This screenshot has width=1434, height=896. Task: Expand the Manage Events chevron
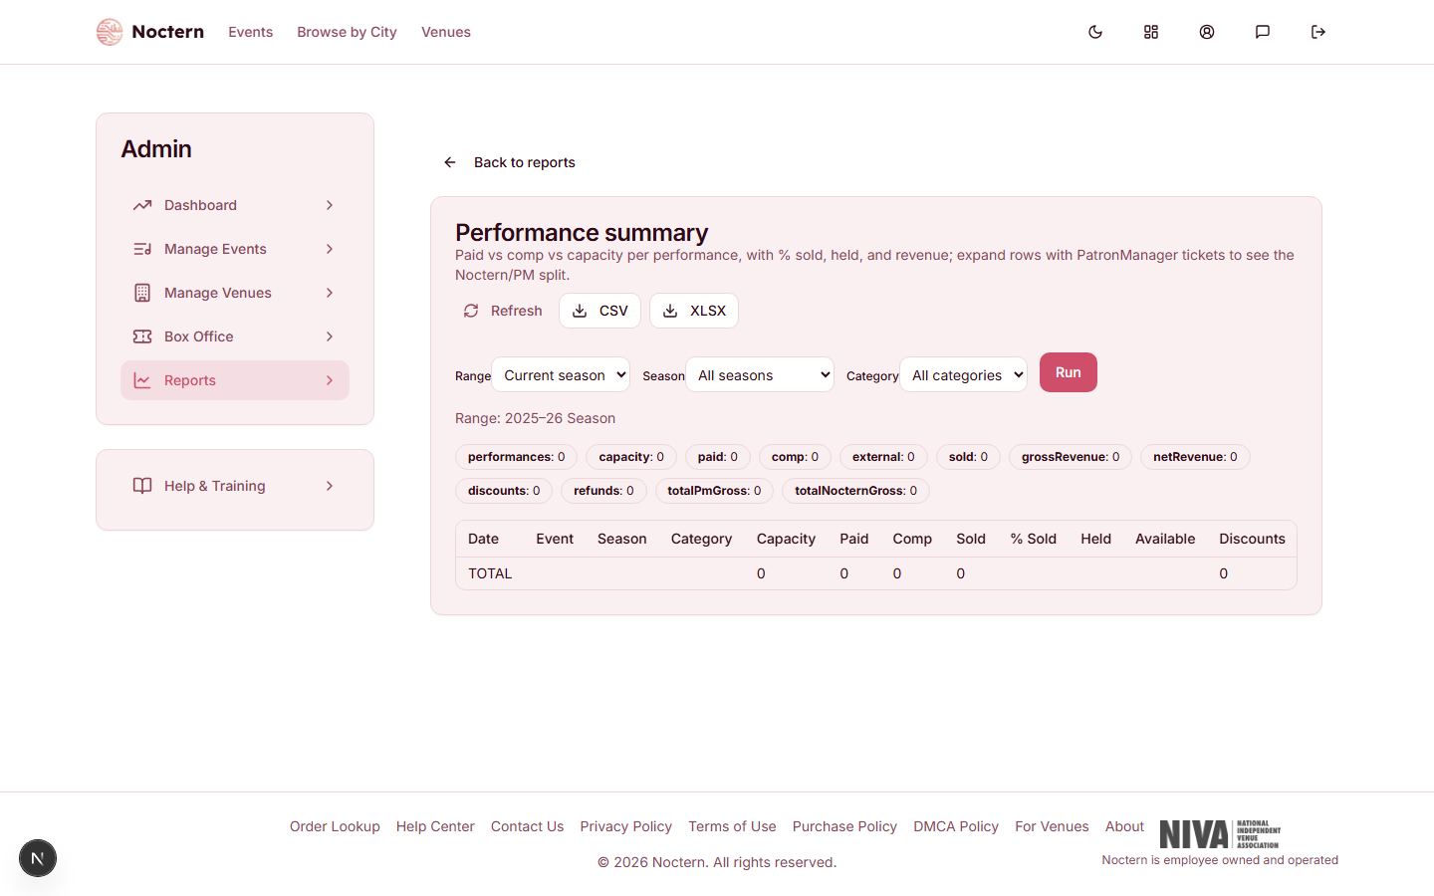(330, 249)
